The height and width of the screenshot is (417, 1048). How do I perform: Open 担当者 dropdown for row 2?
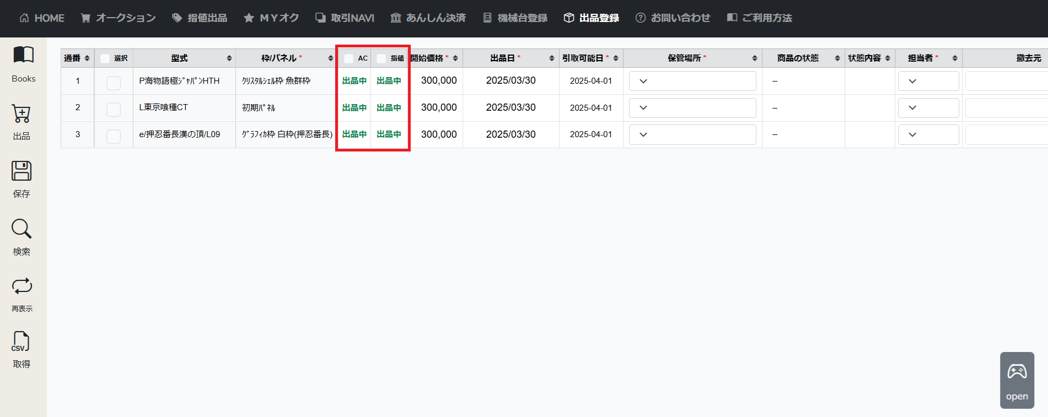(x=928, y=108)
